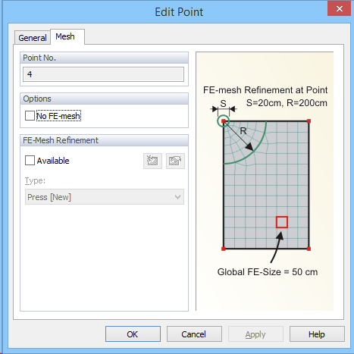The height and width of the screenshot is (354, 354).
Task: Enable the No FE-mesh checkbox
Action: tap(30, 116)
